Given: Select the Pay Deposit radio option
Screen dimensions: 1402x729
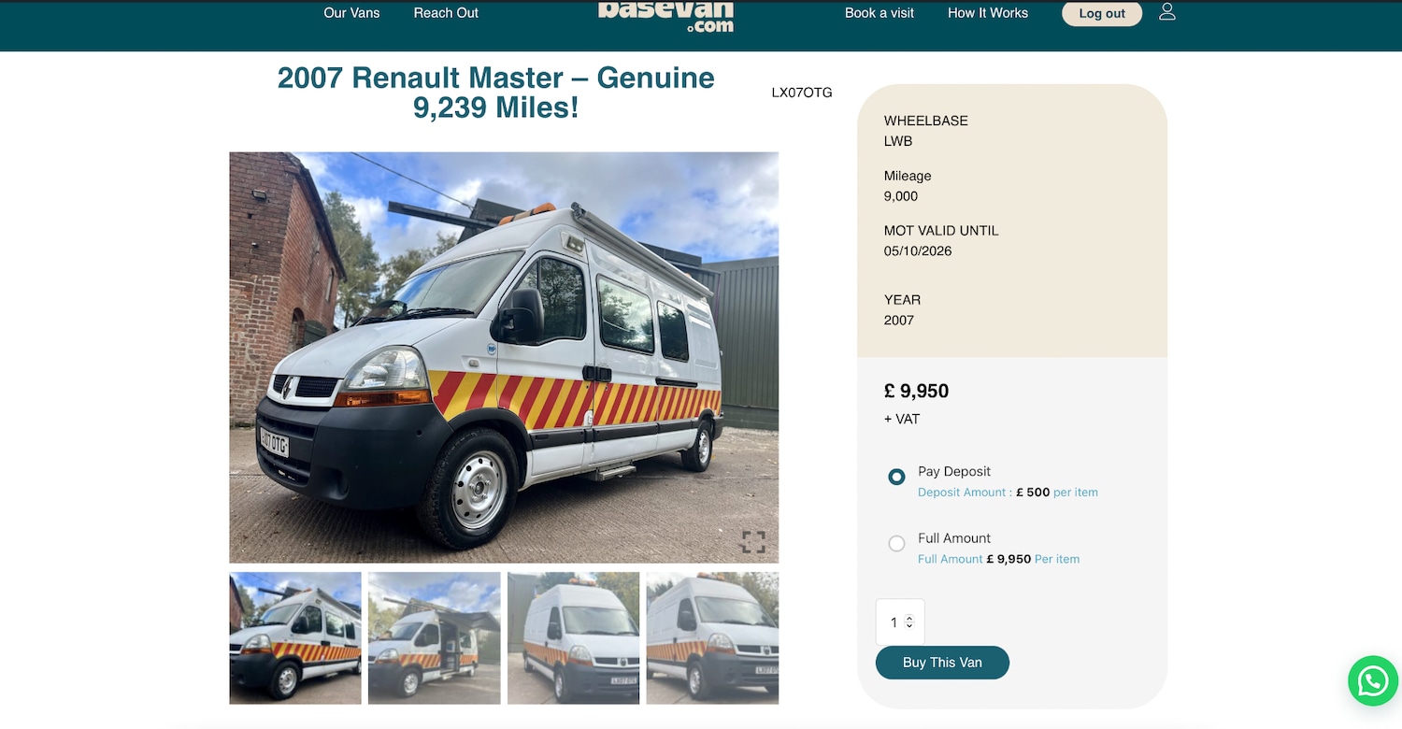Looking at the screenshot, I should 896,477.
